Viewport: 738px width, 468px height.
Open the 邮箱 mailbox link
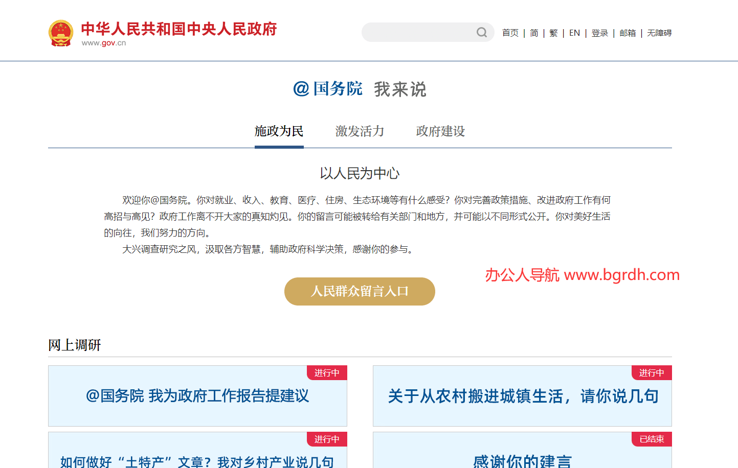[x=628, y=33]
